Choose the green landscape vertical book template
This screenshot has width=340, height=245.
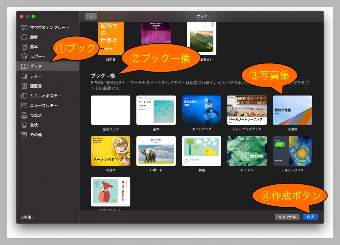coord(202,39)
